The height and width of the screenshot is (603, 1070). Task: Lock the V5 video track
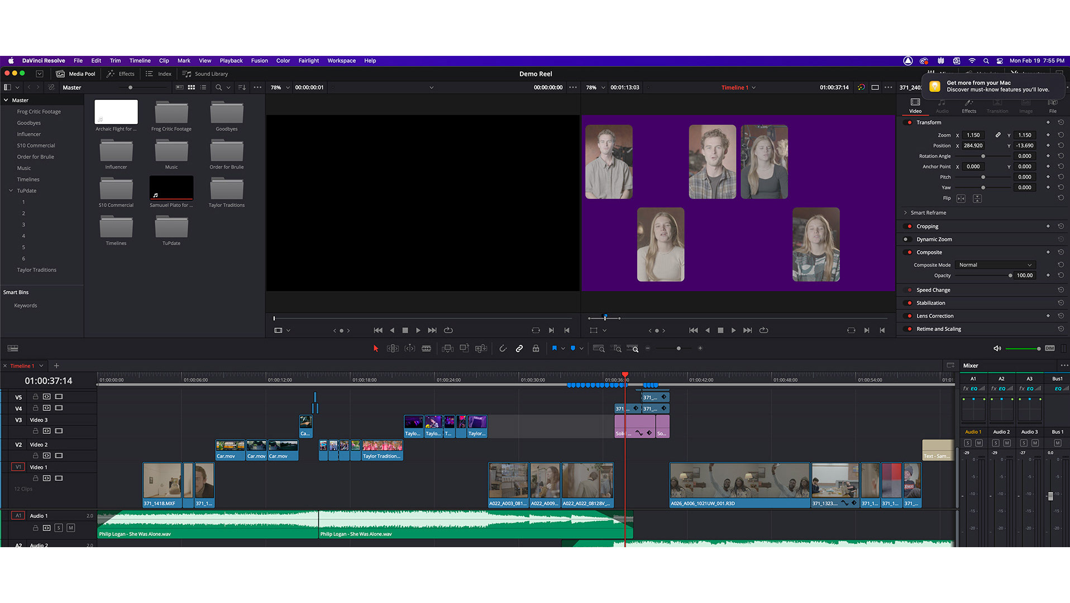click(35, 397)
